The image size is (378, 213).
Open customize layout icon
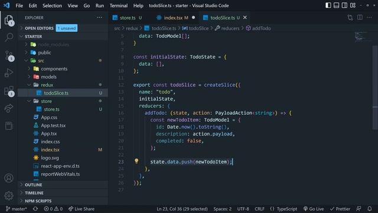tap(353, 5)
